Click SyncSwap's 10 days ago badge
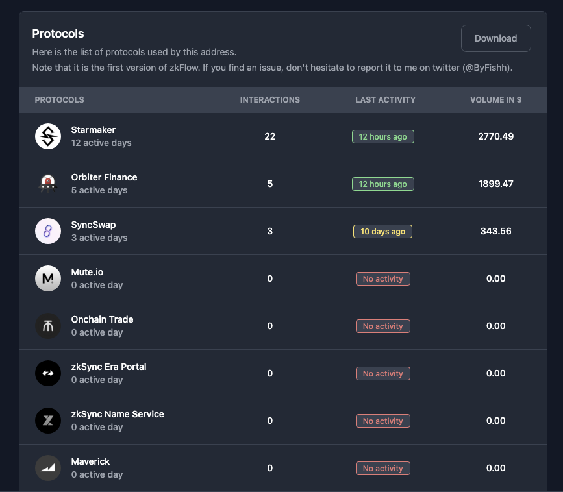563x492 pixels. 382,232
